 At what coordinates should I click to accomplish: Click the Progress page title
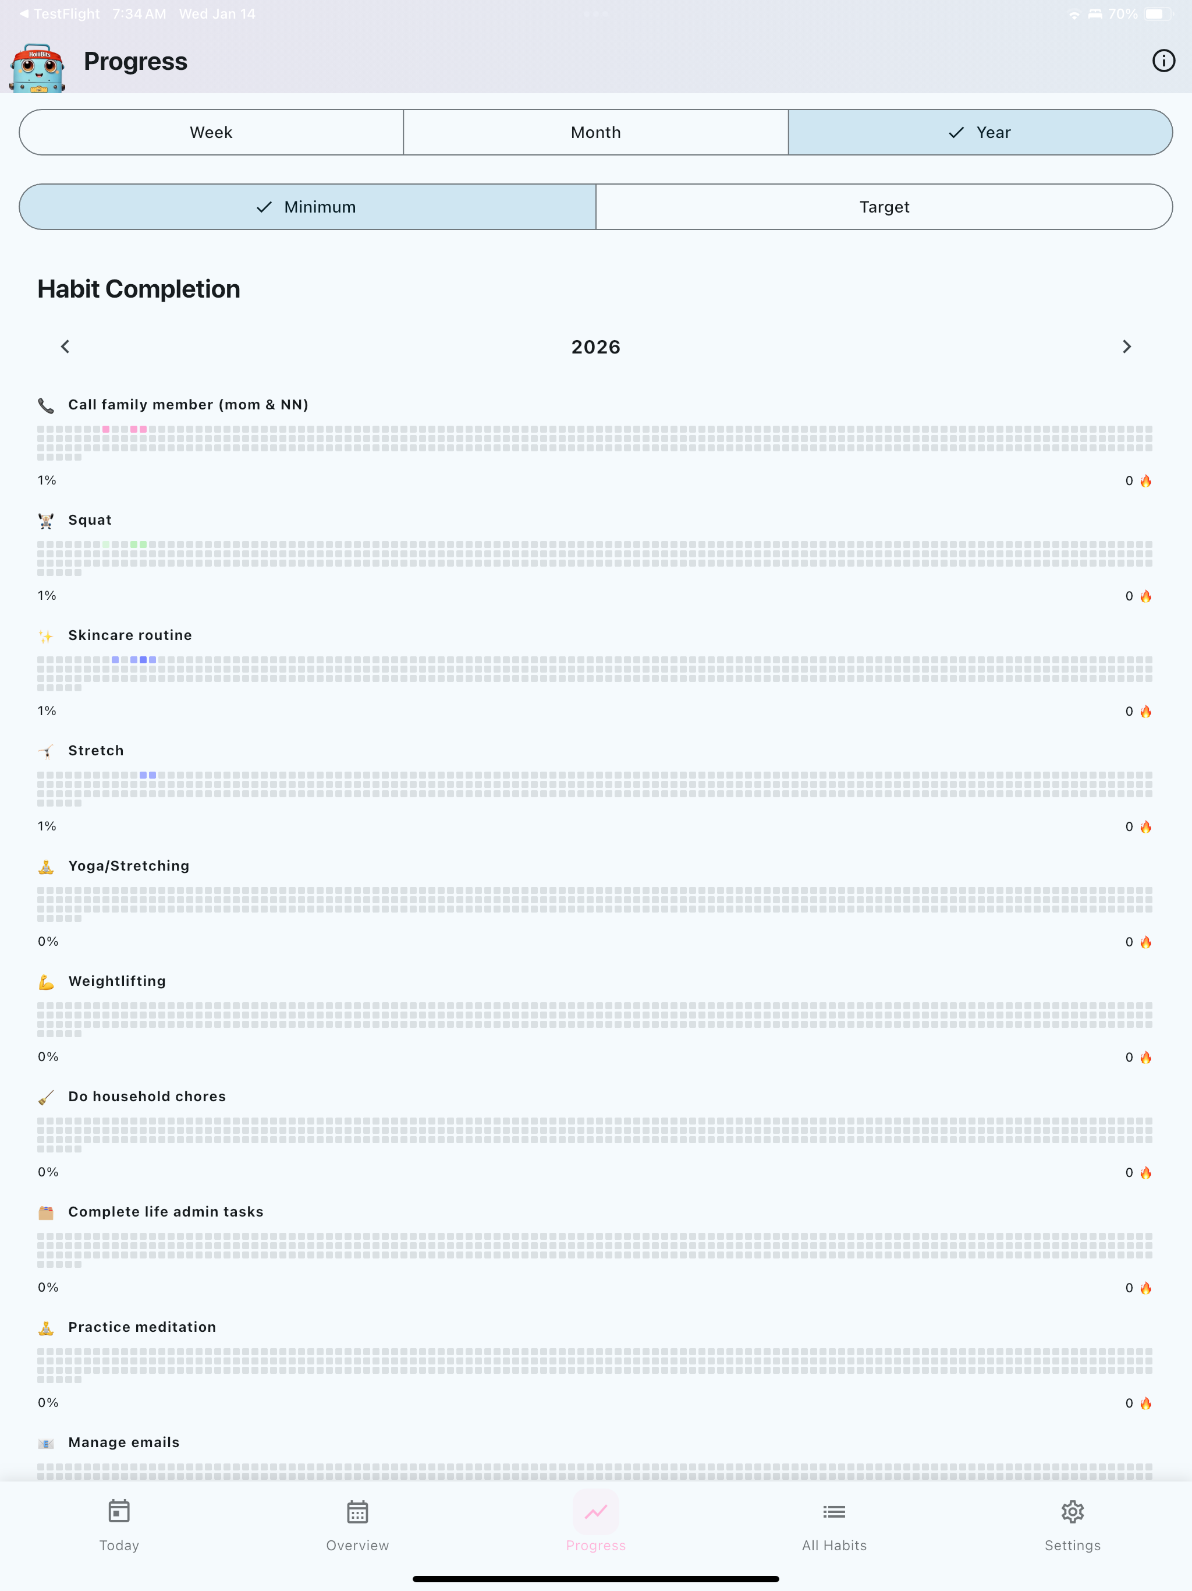(x=135, y=61)
